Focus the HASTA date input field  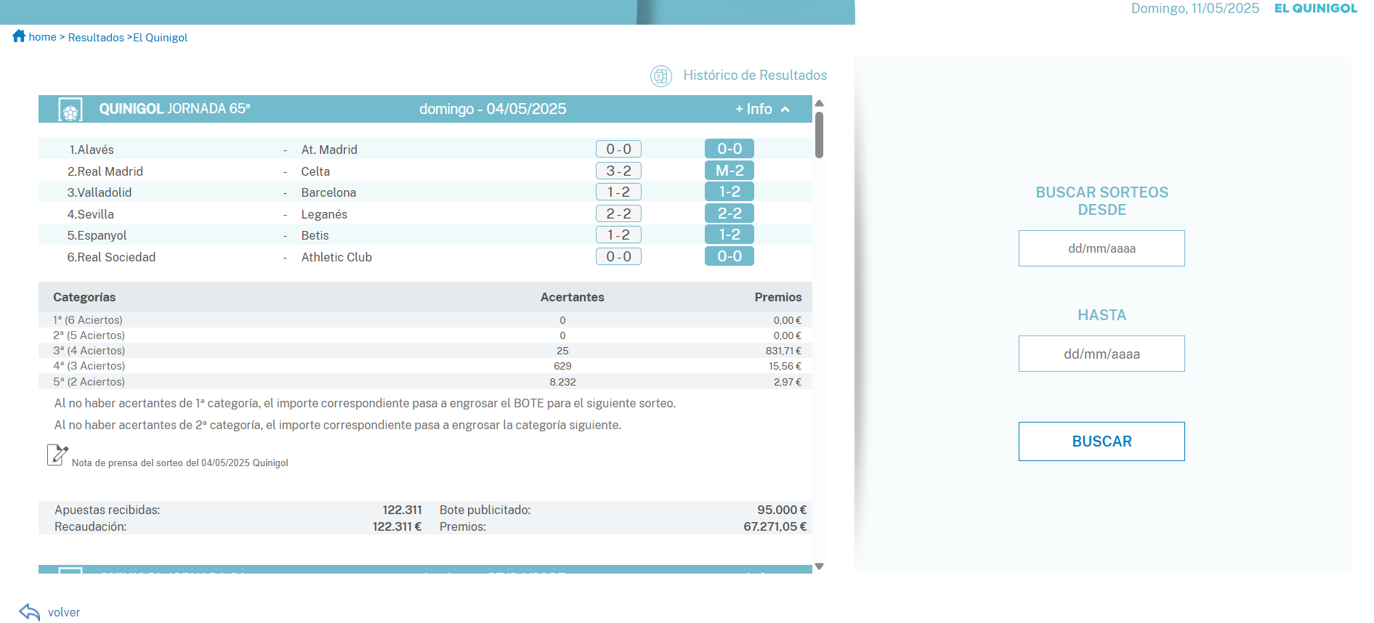coord(1102,354)
